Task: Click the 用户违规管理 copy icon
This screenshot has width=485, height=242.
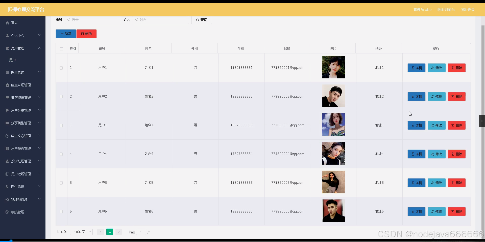Action: coord(7,174)
